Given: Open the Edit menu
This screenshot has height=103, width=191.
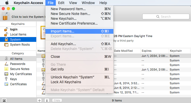Looking at the screenshot, I should (61, 3).
